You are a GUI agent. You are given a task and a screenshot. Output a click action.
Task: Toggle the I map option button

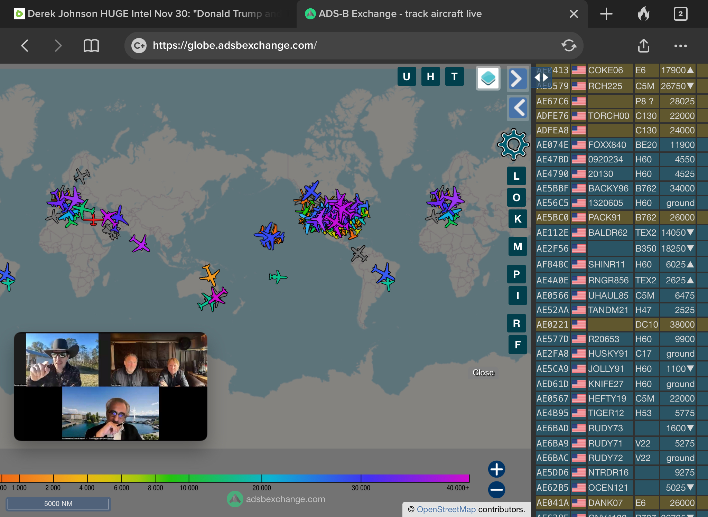point(518,295)
